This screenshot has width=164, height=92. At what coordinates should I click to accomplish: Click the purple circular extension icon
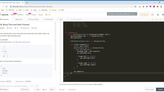pyautogui.click(x=150, y=7)
